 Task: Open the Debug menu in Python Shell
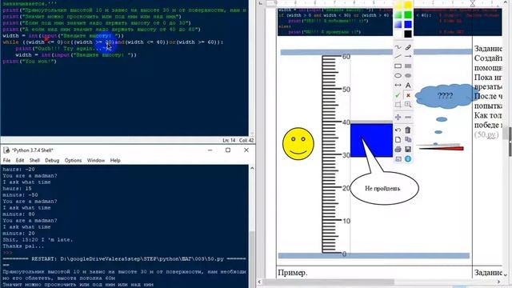point(52,160)
